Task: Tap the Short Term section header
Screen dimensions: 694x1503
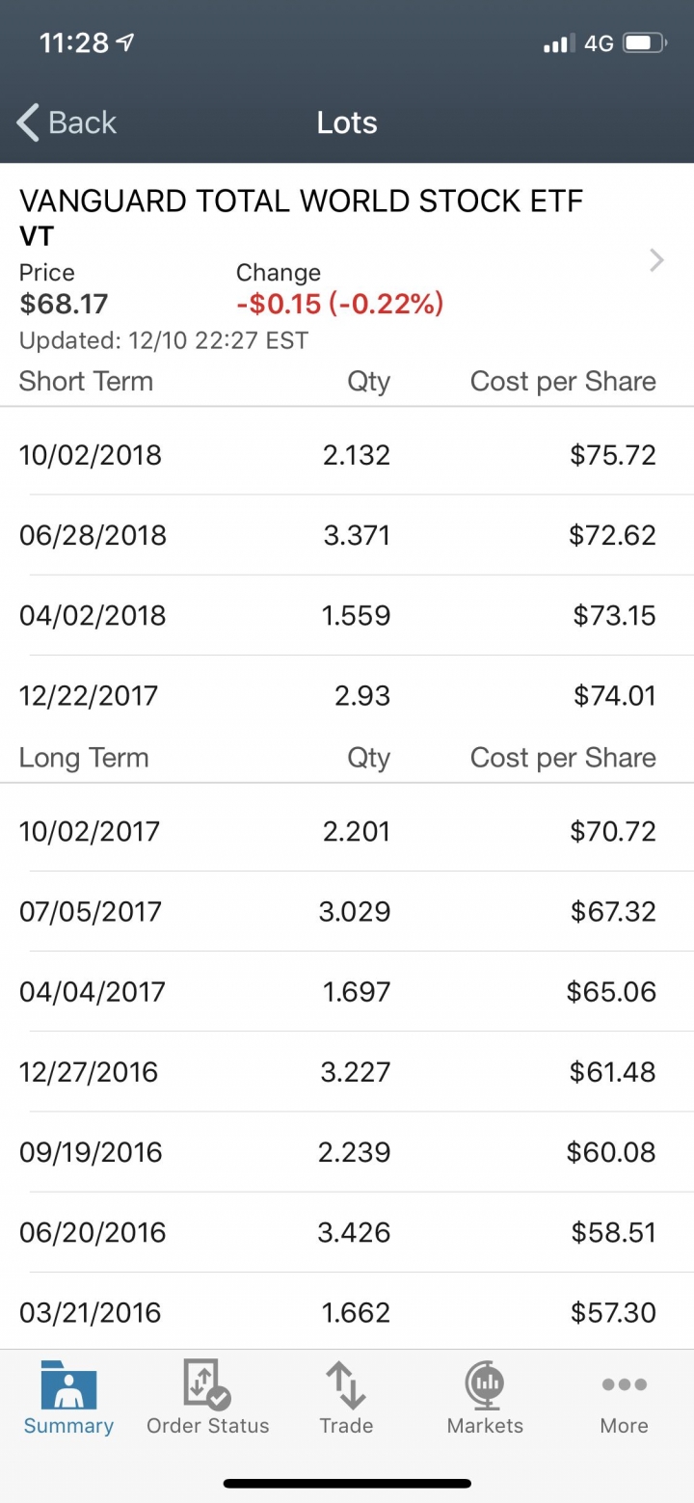Action: tap(86, 381)
